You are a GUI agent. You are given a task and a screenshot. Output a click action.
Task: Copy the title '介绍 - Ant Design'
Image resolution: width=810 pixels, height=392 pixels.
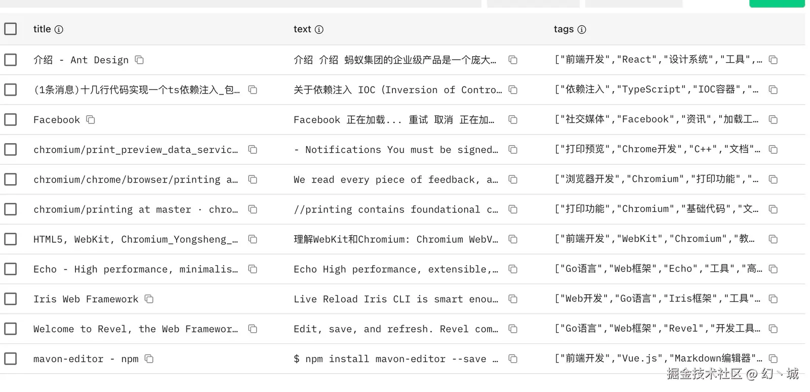(x=139, y=60)
